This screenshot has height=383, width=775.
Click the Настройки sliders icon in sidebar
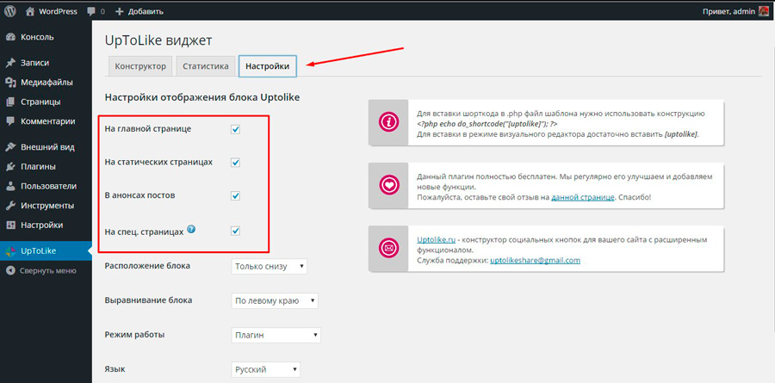pos(11,225)
